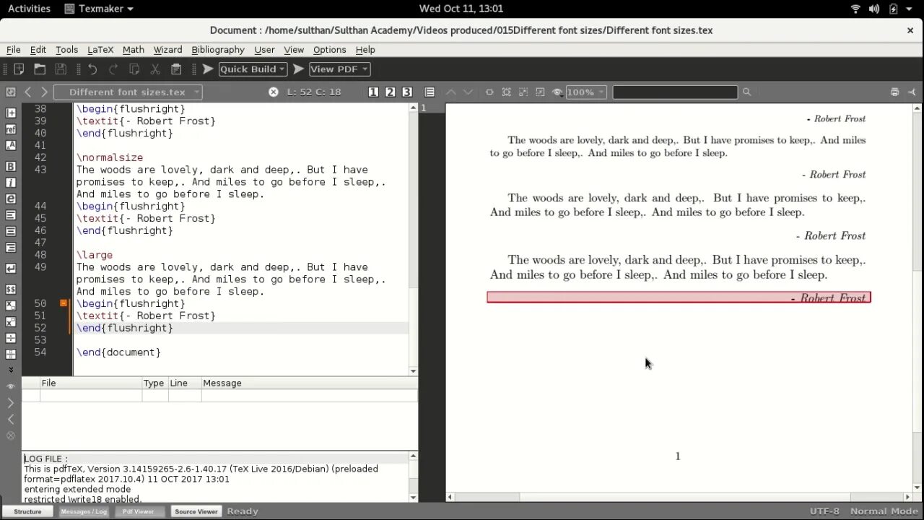Click the magnifier search icon in PDF toolbar
The image size is (924, 520).
click(746, 92)
